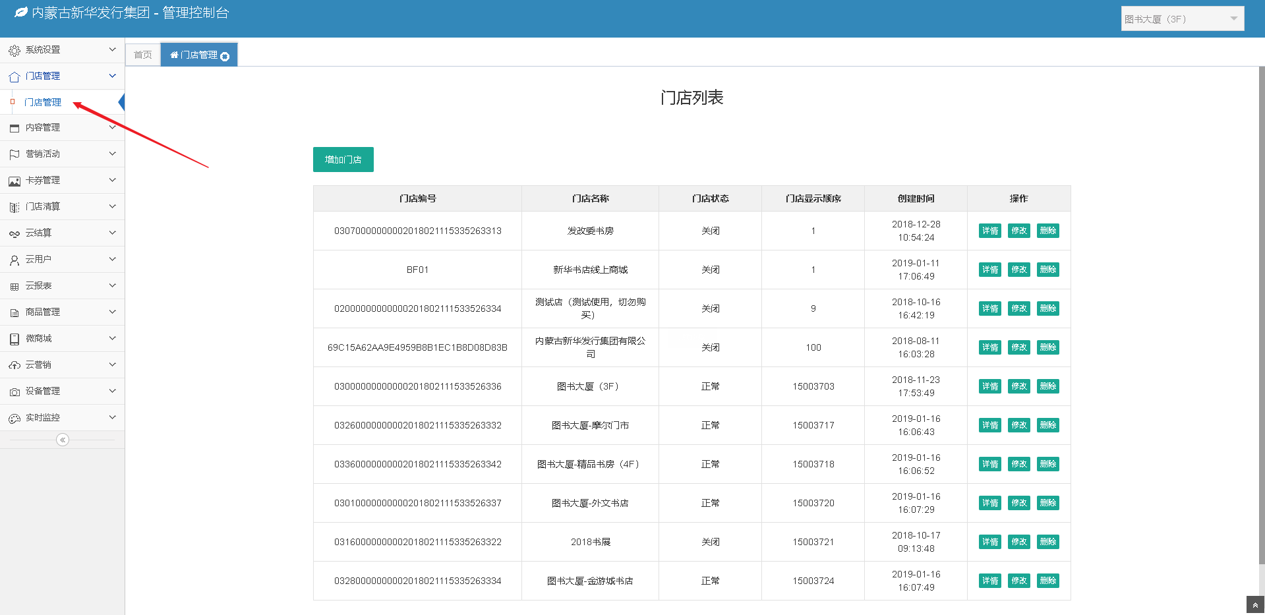Click the 卡券管理 picture icon
This screenshot has height=615, width=1265.
click(x=14, y=181)
